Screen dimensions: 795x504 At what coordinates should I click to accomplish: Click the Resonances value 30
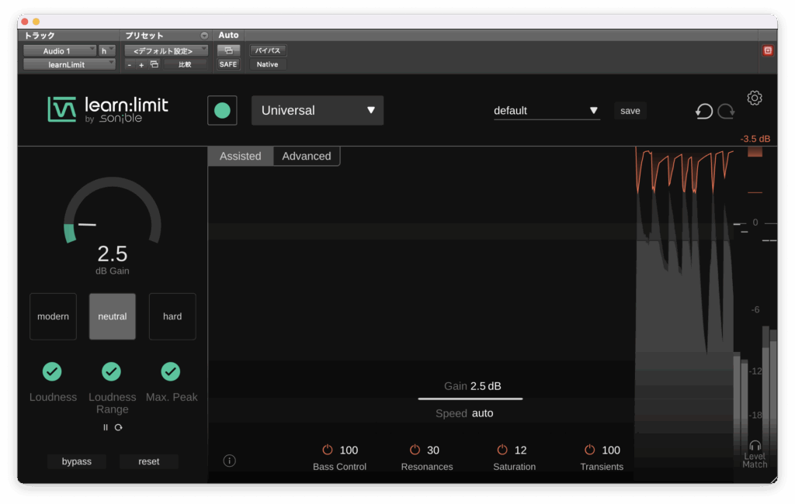tap(433, 450)
